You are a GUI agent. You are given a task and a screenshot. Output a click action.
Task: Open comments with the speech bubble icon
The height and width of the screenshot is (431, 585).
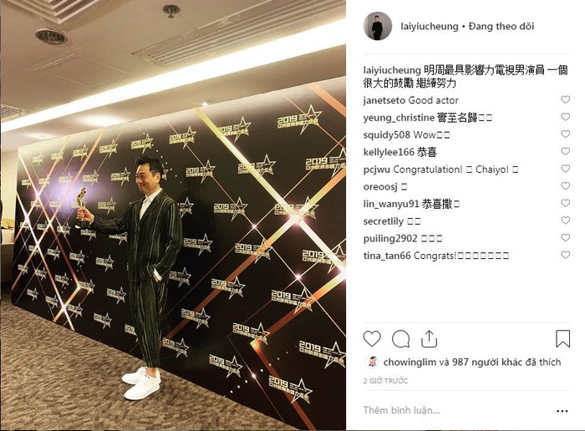[400, 338]
